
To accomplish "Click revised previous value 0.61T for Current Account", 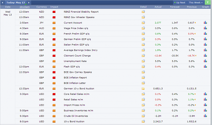I will tap(191, 23).
